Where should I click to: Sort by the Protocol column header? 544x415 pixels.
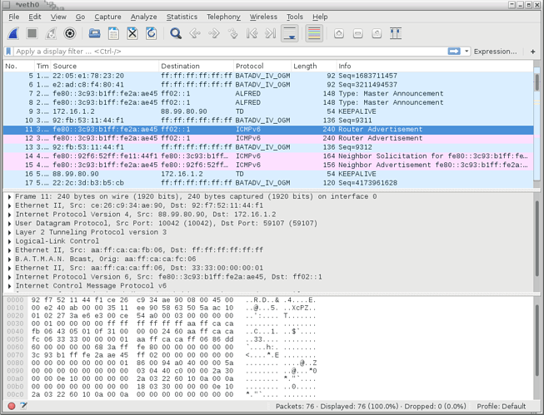click(262, 67)
